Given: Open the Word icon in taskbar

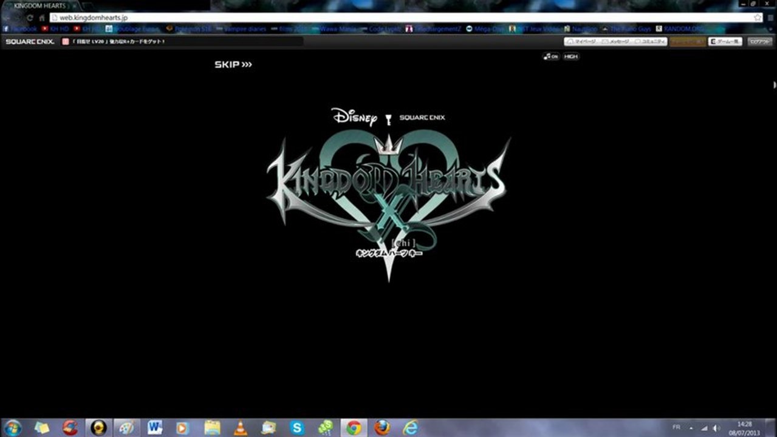Looking at the screenshot, I should (155, 427).
